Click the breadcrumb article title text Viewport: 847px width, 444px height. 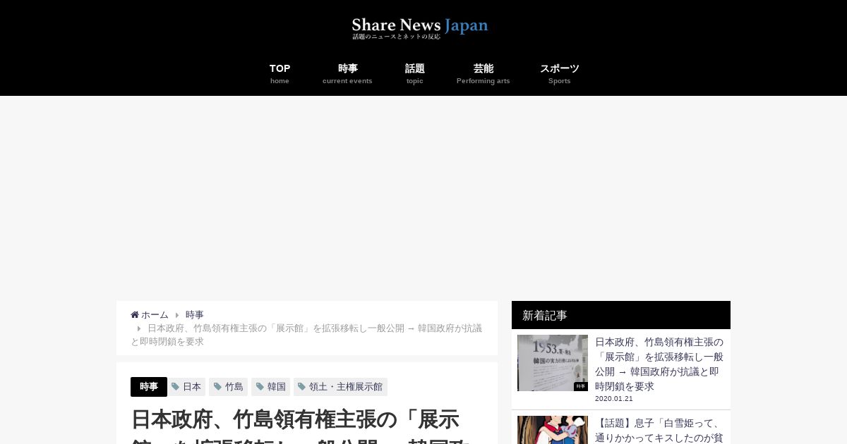click(x=306, y=335)
